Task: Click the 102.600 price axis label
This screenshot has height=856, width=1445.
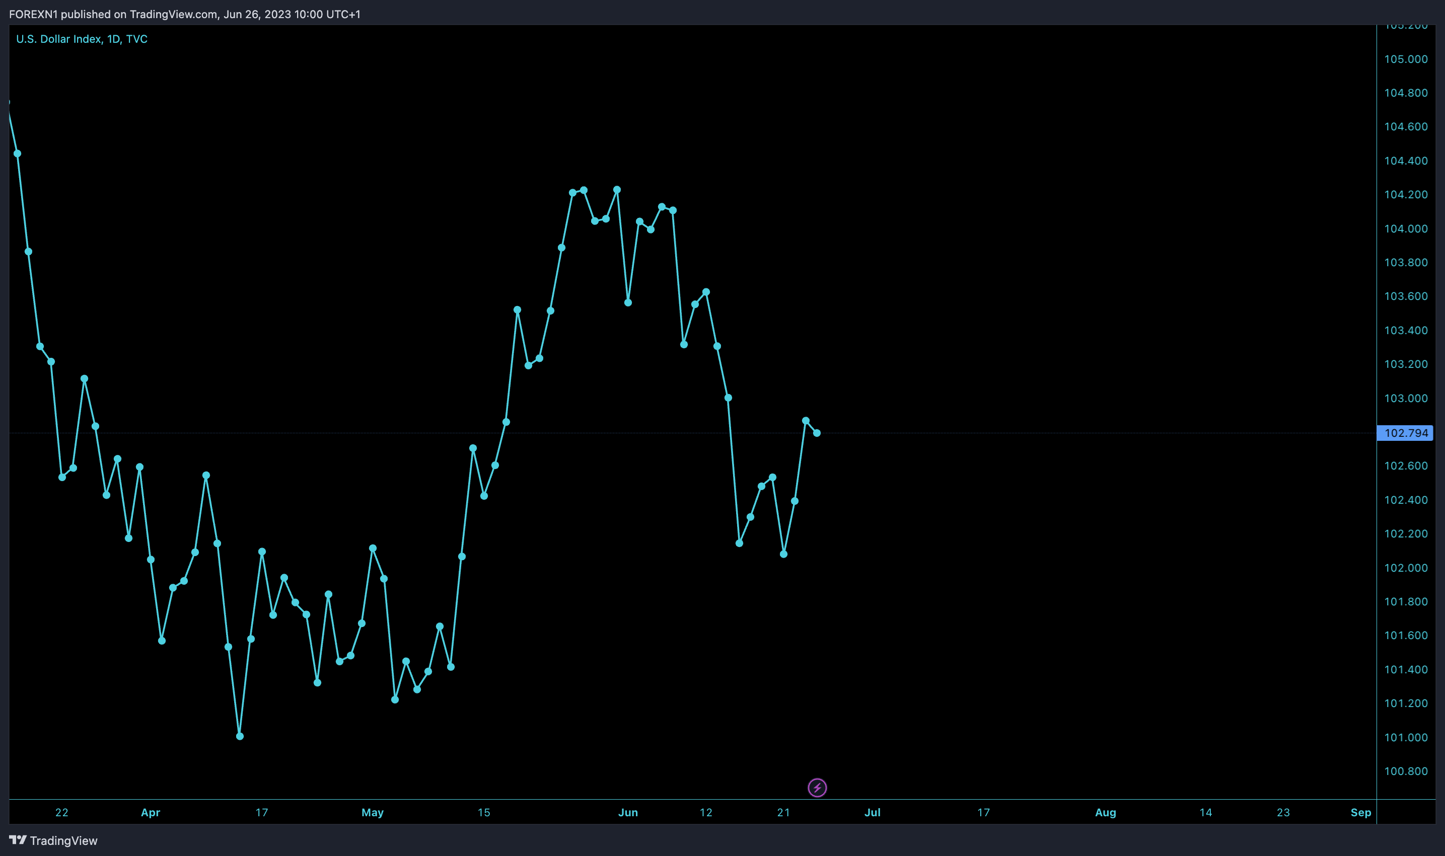Action: [x=1406, y=465]
